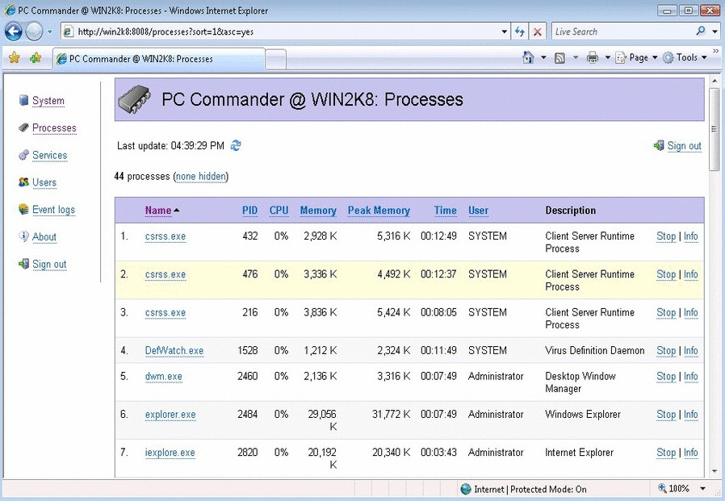Open the Favorites Center star icon
This screenshot has width=725, height=501.
[x=15, y=58]
